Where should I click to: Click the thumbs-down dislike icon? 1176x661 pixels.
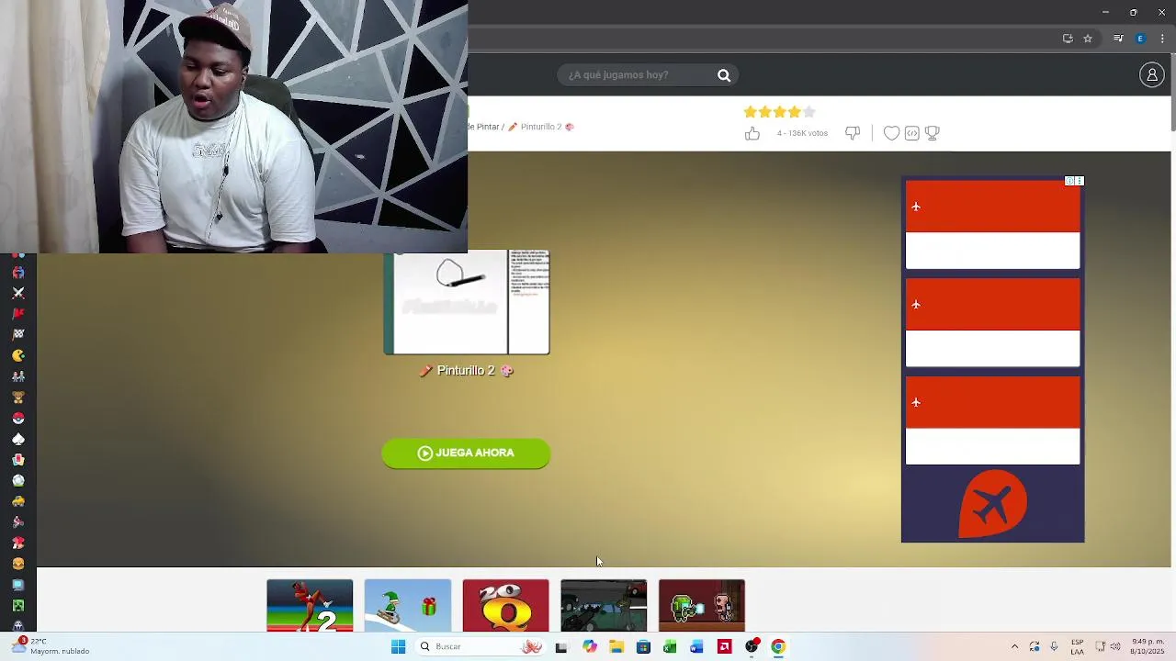[853, 133]
